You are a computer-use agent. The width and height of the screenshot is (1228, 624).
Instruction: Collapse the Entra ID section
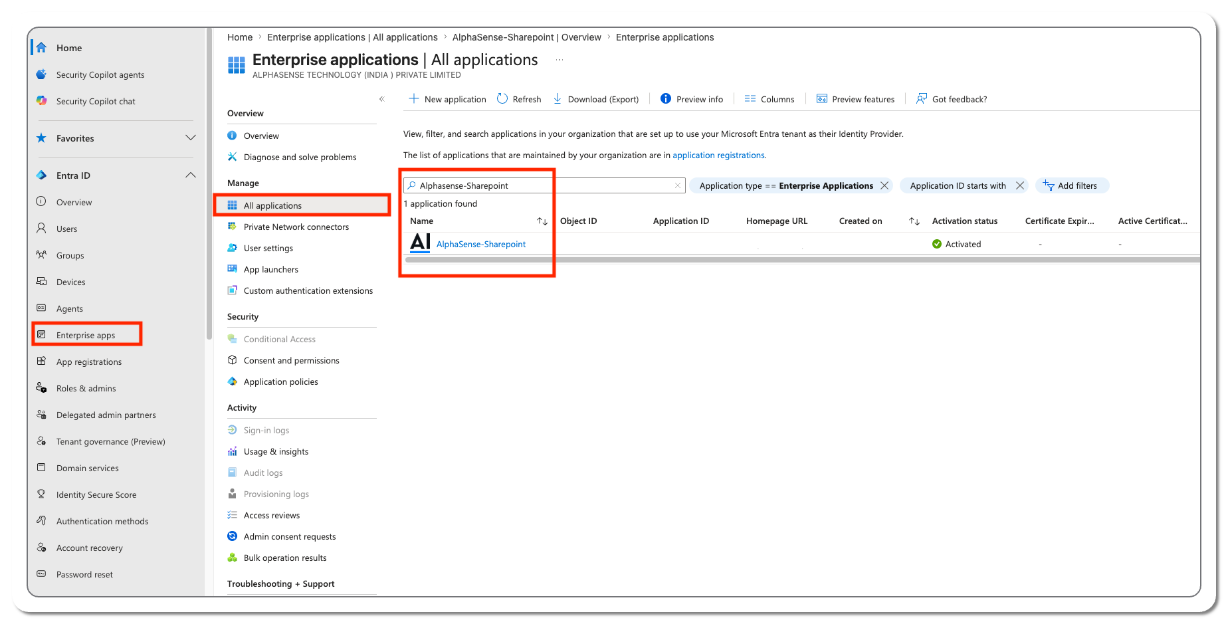click(191, 175)
